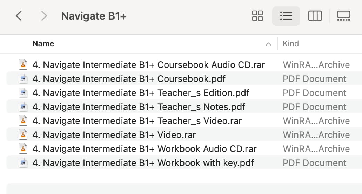This screenshot has width=362, height=194.
Task: Toggle sort order arrow in Name column
Action: pyautogui.click(x=268, y=44)
